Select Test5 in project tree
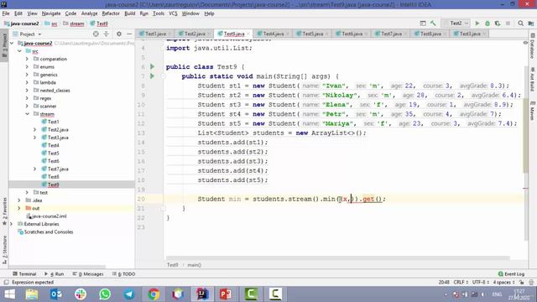The width and height of the screenshot is (537, 302). (x=53, y=153)
